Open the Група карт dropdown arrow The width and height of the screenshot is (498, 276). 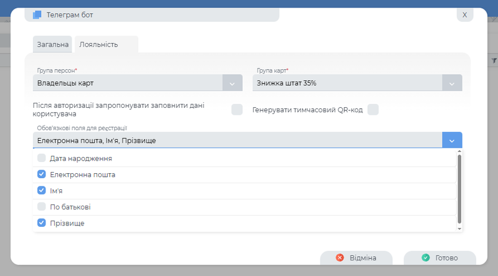tap(452, 83)
